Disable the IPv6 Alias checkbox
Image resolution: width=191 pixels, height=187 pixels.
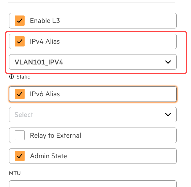20,94
